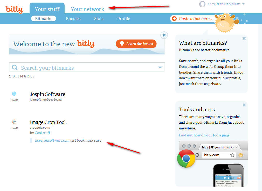Switch to Your network tab
Image resolution: width=262 pixels, height=191 pixels.
click(87, 9)
